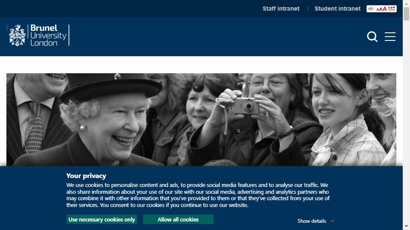
Task: Open Student intranet link
Action: tap(337, 9)
